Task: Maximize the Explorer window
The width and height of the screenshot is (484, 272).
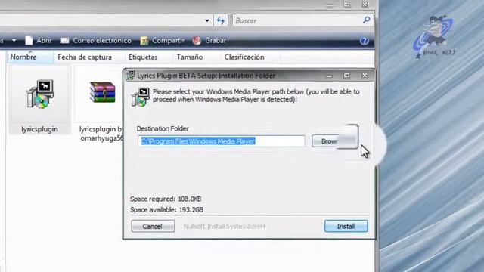Action: (347, 5)
